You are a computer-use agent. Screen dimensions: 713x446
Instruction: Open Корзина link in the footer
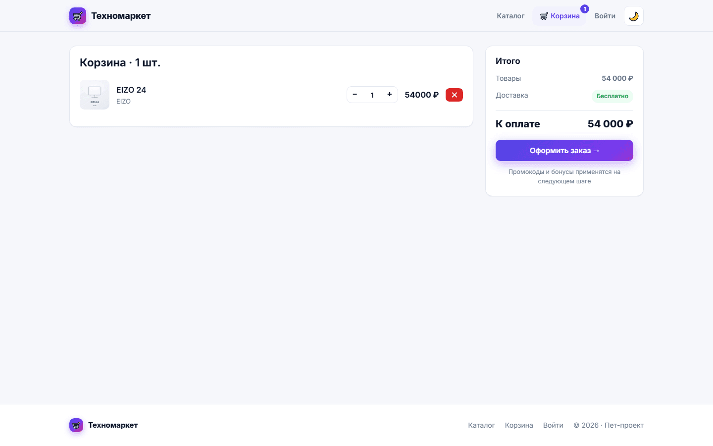click(519, 425)
